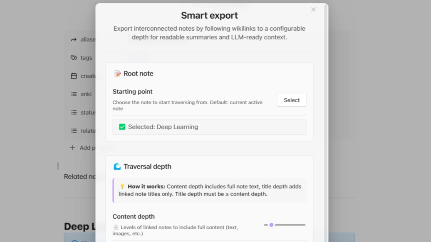Dismiss the Smart export dialog
This screenshot has height=242, width=431.
coord(313,9)
